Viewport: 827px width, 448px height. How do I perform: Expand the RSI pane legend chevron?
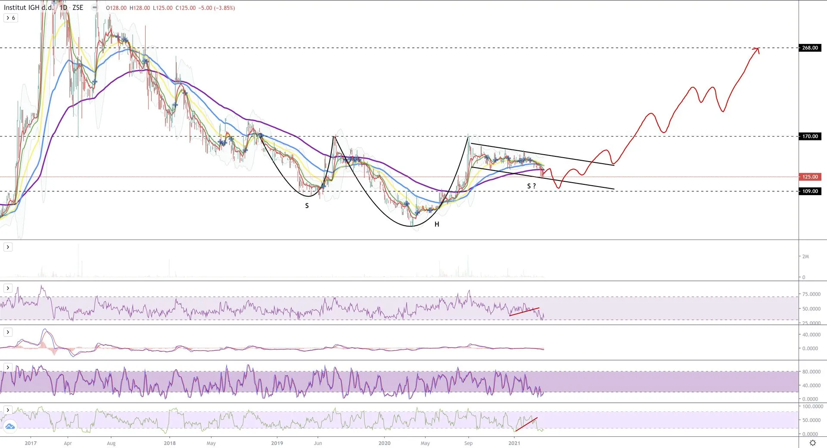[8, 288]
